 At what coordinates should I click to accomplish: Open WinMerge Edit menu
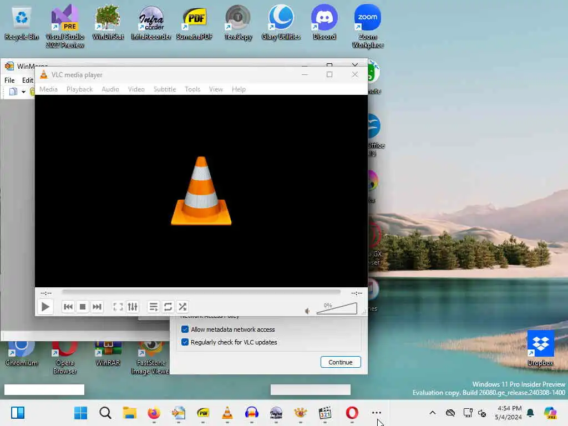tap(28, 80)
